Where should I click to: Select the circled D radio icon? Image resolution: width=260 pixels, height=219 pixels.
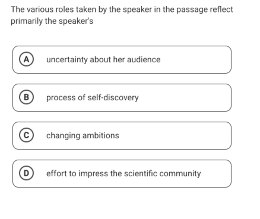[x=26, y=173]
